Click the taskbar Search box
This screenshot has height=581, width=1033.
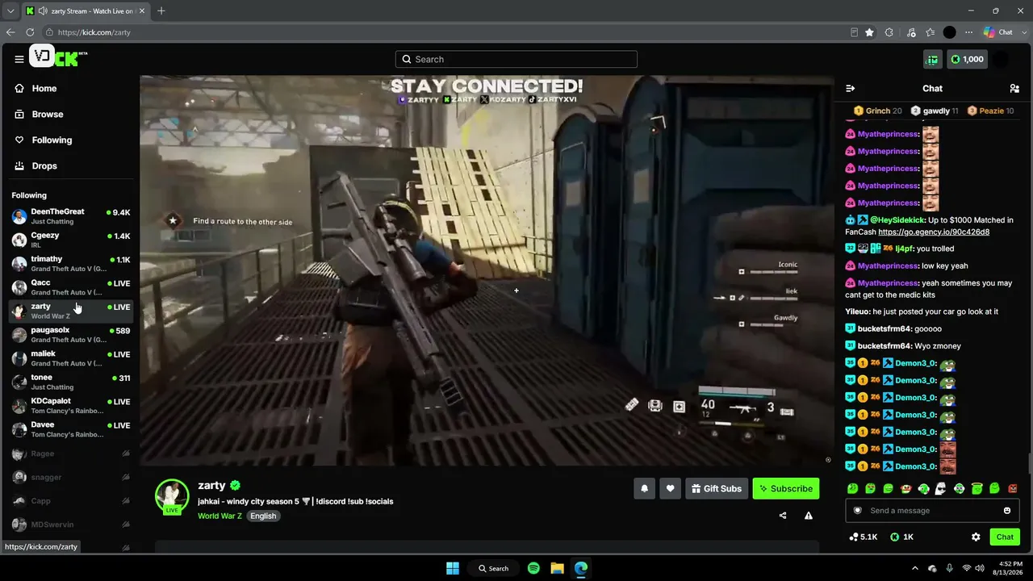[x=493, y=568]
